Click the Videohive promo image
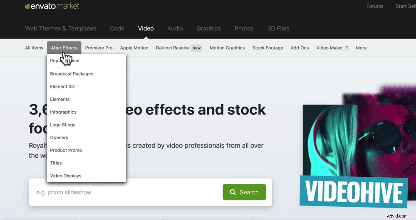Image resolution: width=416 pixels, height=220 pixels. 358,147
